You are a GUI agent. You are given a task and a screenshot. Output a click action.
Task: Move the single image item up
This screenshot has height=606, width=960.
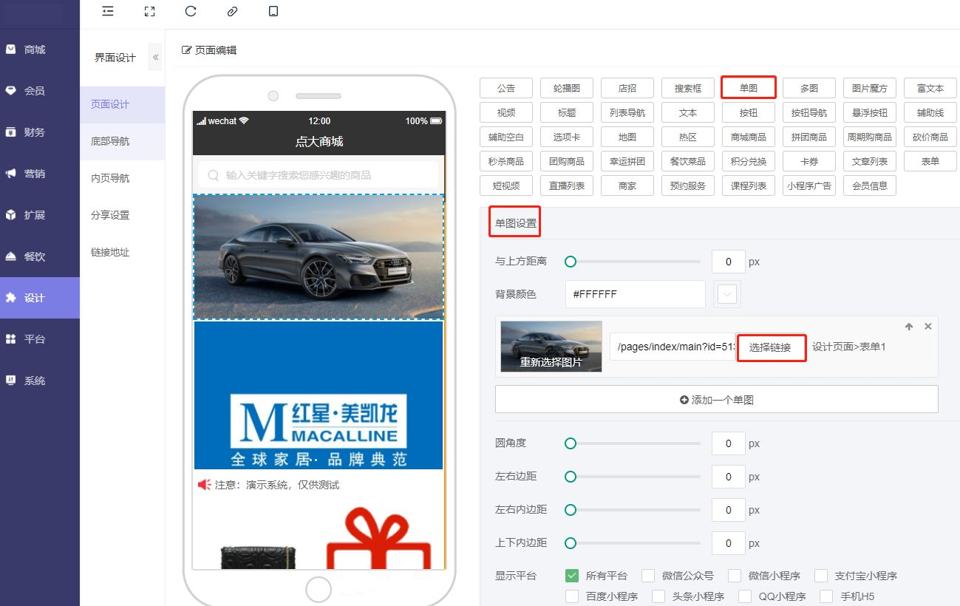(909, 327)
